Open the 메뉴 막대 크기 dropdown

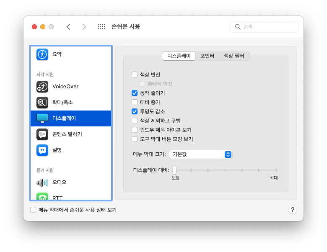201,154
